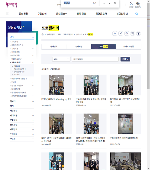Expand the 문화체육 sidebar section
Screen dimensions: 150x170
point(22,120)
